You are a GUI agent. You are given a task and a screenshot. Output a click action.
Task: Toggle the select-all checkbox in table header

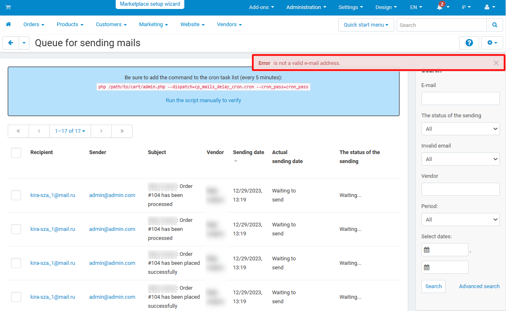[x=16, y=152]
